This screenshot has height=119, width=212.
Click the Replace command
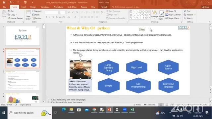click(x=189, y=15)
